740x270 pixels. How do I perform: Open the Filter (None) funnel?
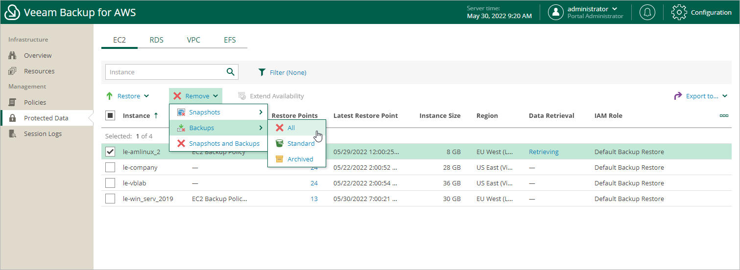(x=282, y=72)
